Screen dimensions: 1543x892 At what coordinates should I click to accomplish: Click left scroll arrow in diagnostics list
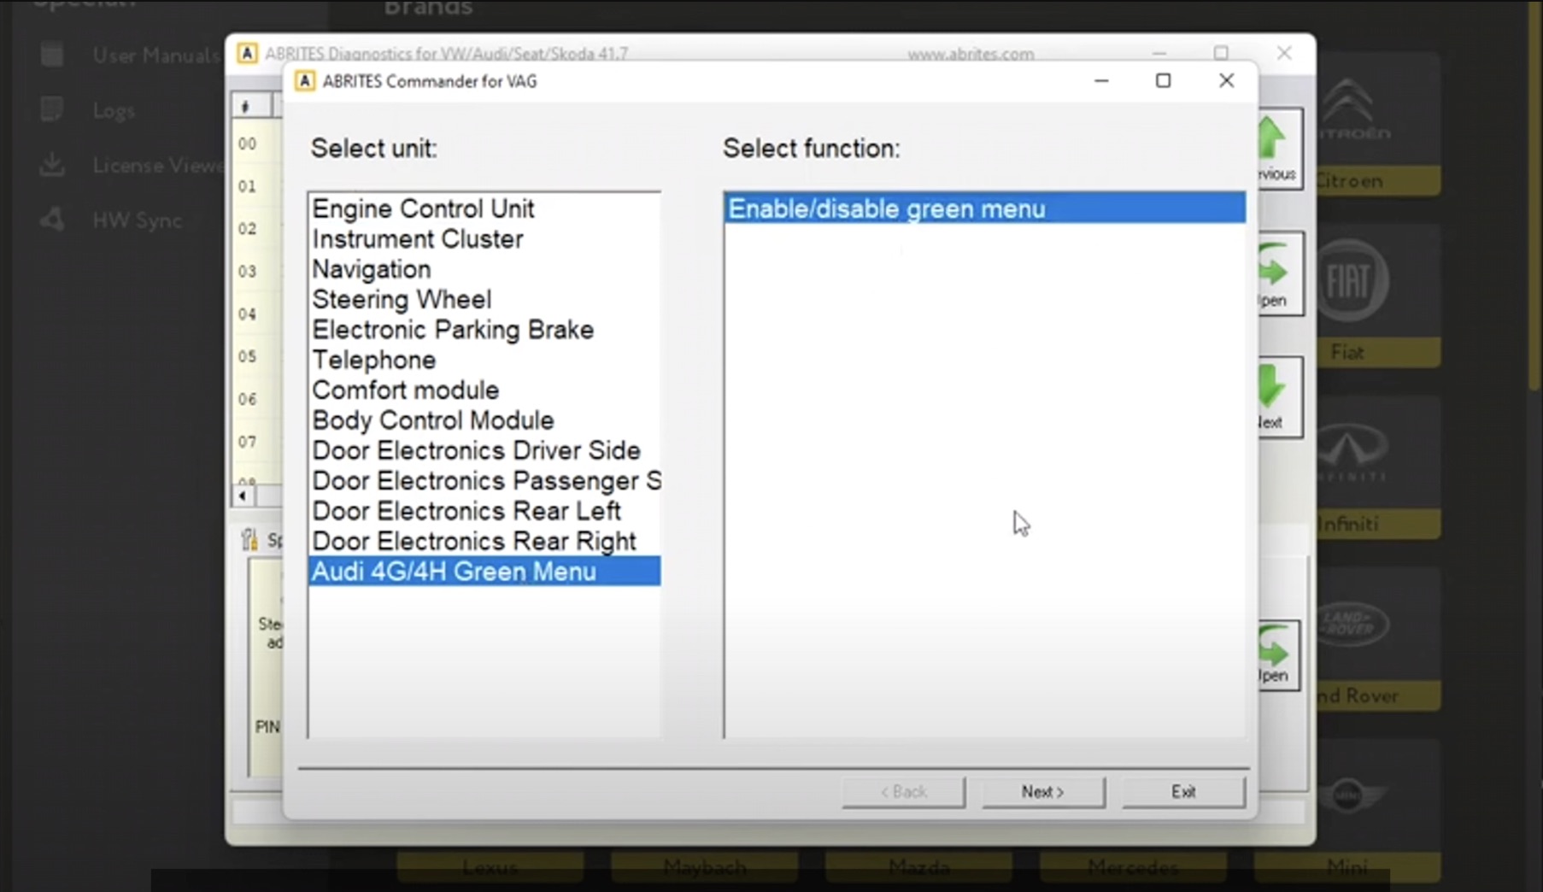pos(243,496)
